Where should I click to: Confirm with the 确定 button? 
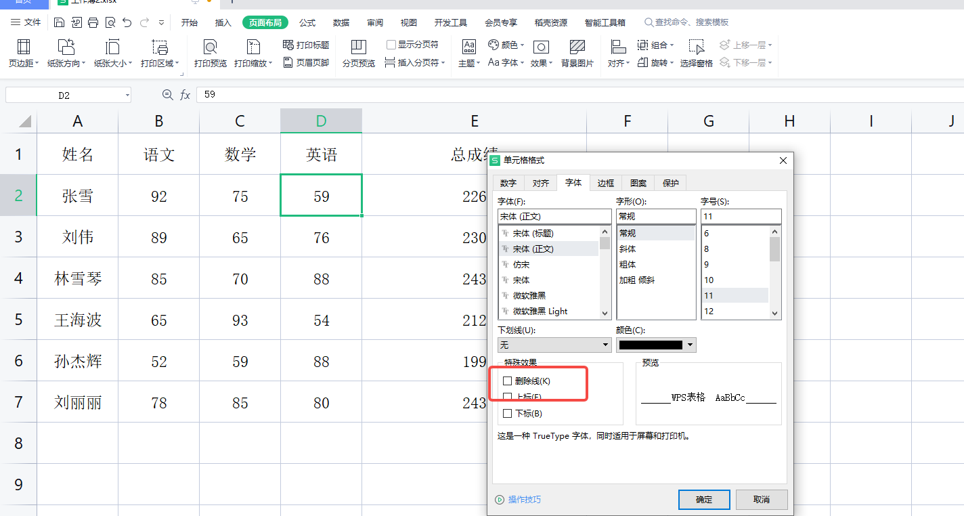[x=704, y=500]
